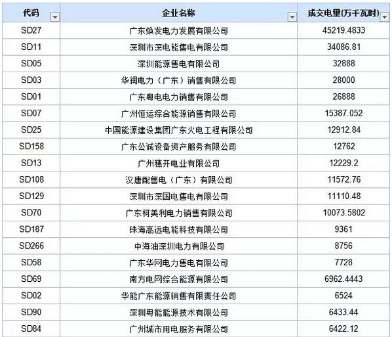Viewport: 392px width, 337px height.
Task: Select the value 7728
Action: point(343,262)
